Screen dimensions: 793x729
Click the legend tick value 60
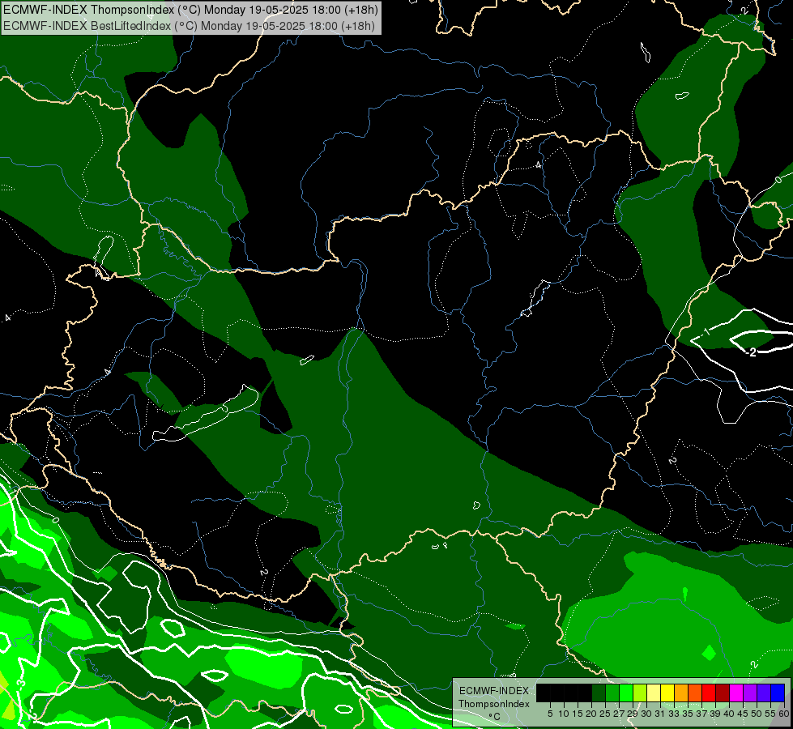click(784, 714)
